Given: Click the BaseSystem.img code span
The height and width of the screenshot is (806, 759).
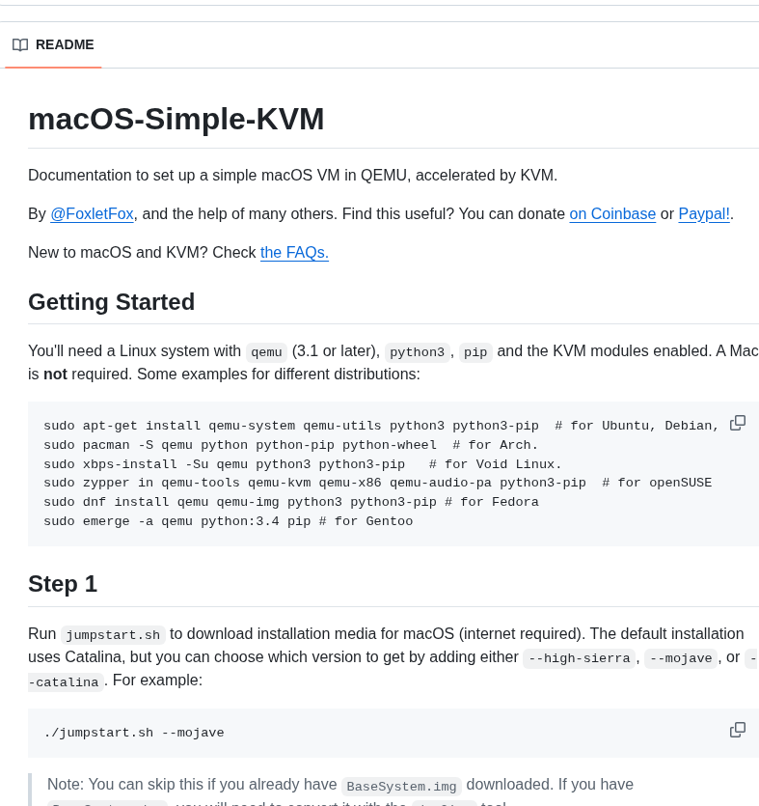Looking at the screenshot, I should [x=401, y=786].
